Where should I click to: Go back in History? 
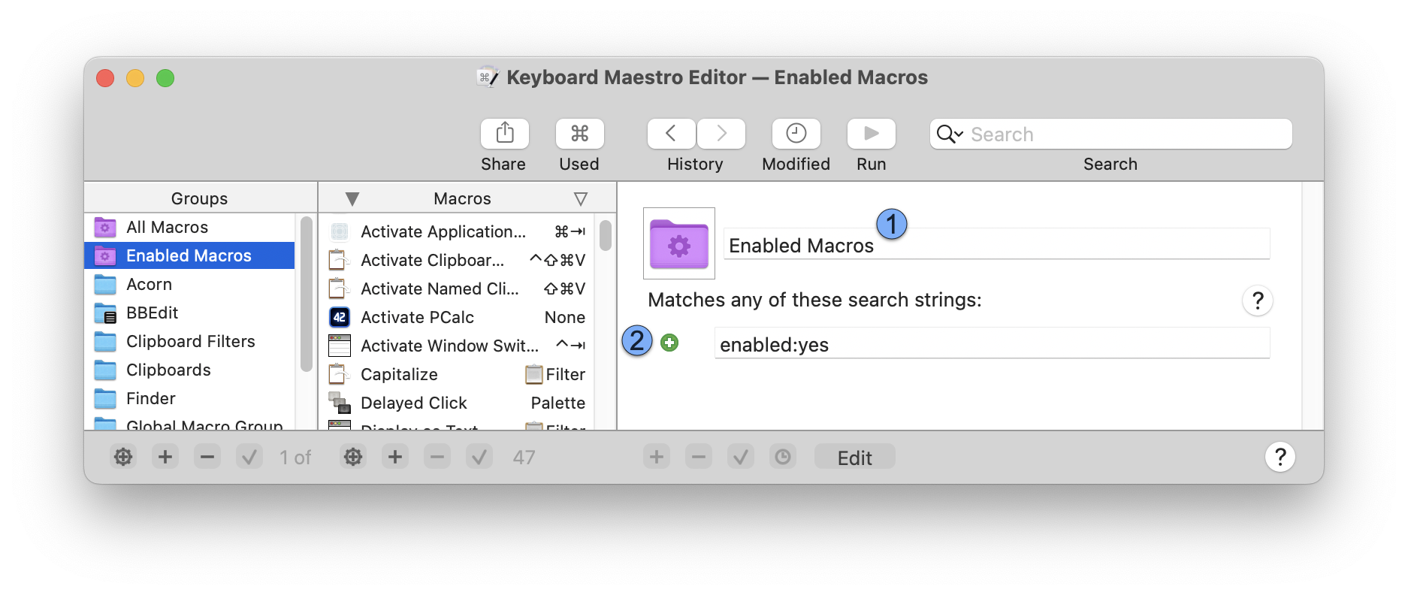(x=671, y=134)
